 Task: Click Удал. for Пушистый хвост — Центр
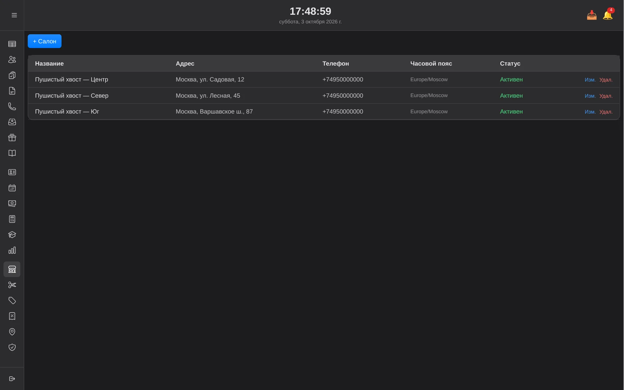[606, 80]
